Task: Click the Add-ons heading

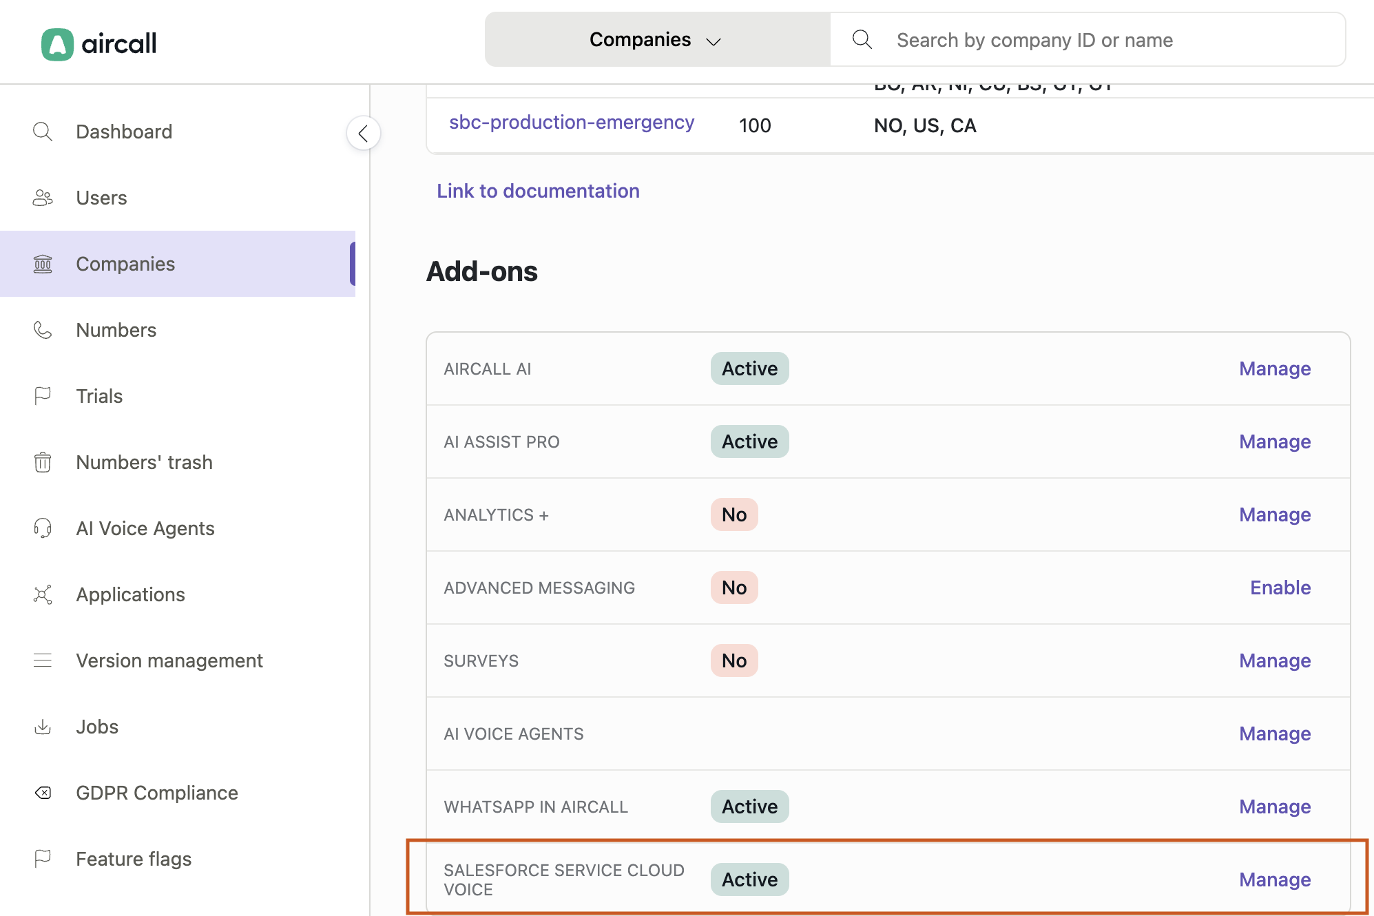Action: tap(482, 271)
